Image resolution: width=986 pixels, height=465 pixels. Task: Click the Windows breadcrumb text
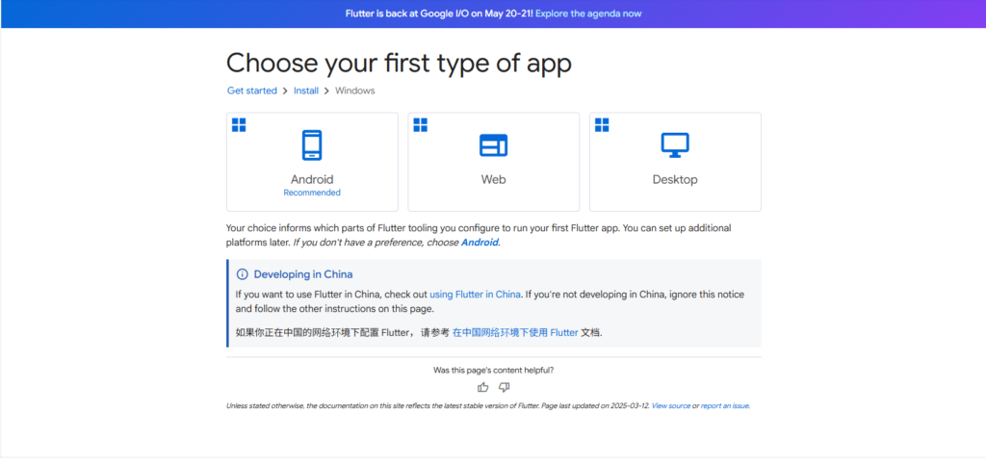coord(354,90)
